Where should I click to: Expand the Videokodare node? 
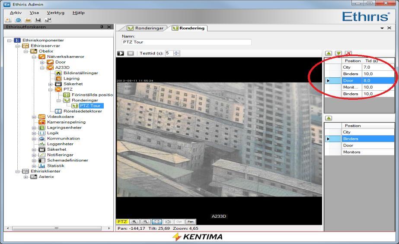(x=34, y=117)
